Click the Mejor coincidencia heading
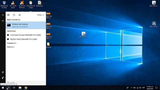160x90 pixels. (13, 20)
